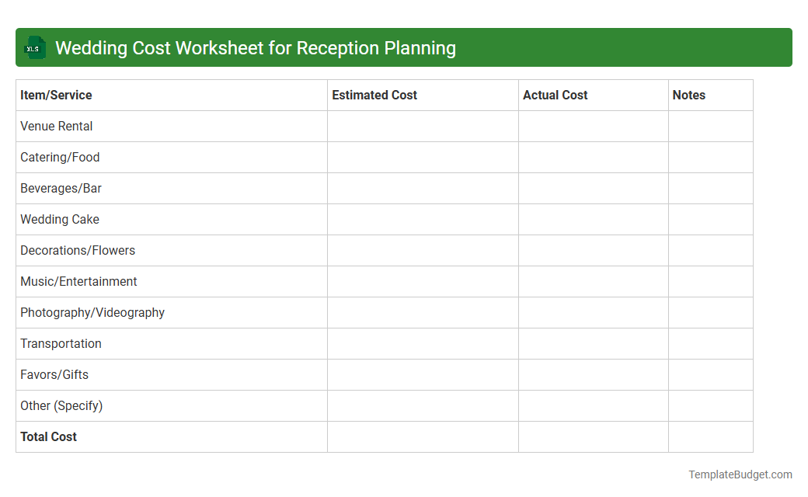The width and height of the screenshot is (808, 497).
Task: Select the Catering/Food line item
Action: 60,157
